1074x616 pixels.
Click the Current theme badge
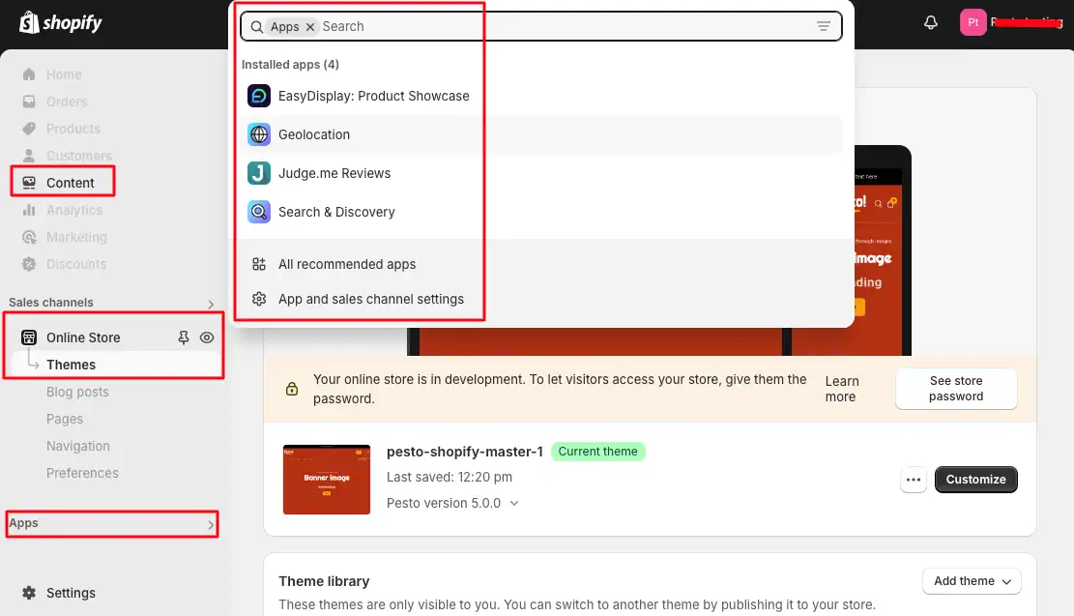click(x=598, y=452)
